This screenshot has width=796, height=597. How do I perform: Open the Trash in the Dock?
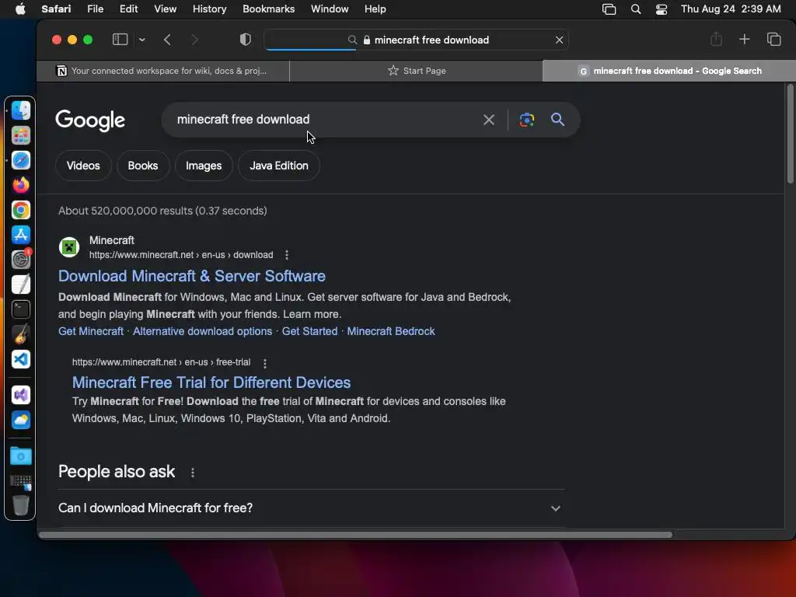[21, 505]
